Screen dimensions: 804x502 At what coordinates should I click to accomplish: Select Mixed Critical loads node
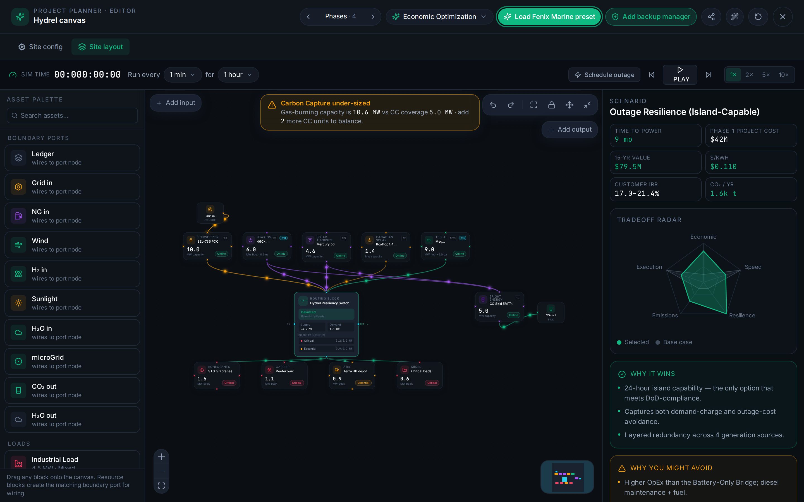tap(420, 375)
